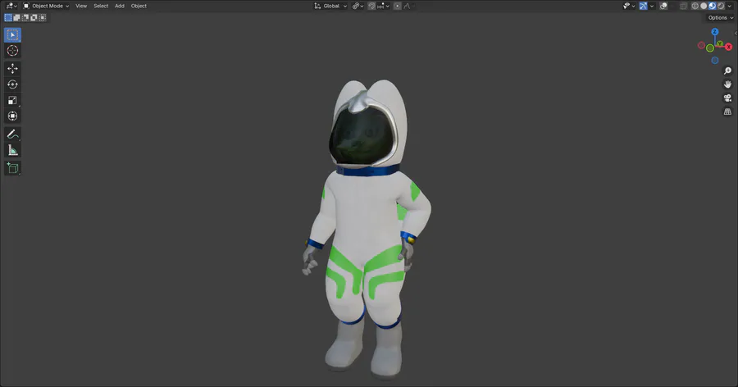This screenshot has height=387, width=738.
Task: Toggle X-ray mode
Action: pyautogui.click(x=684, y=6)
